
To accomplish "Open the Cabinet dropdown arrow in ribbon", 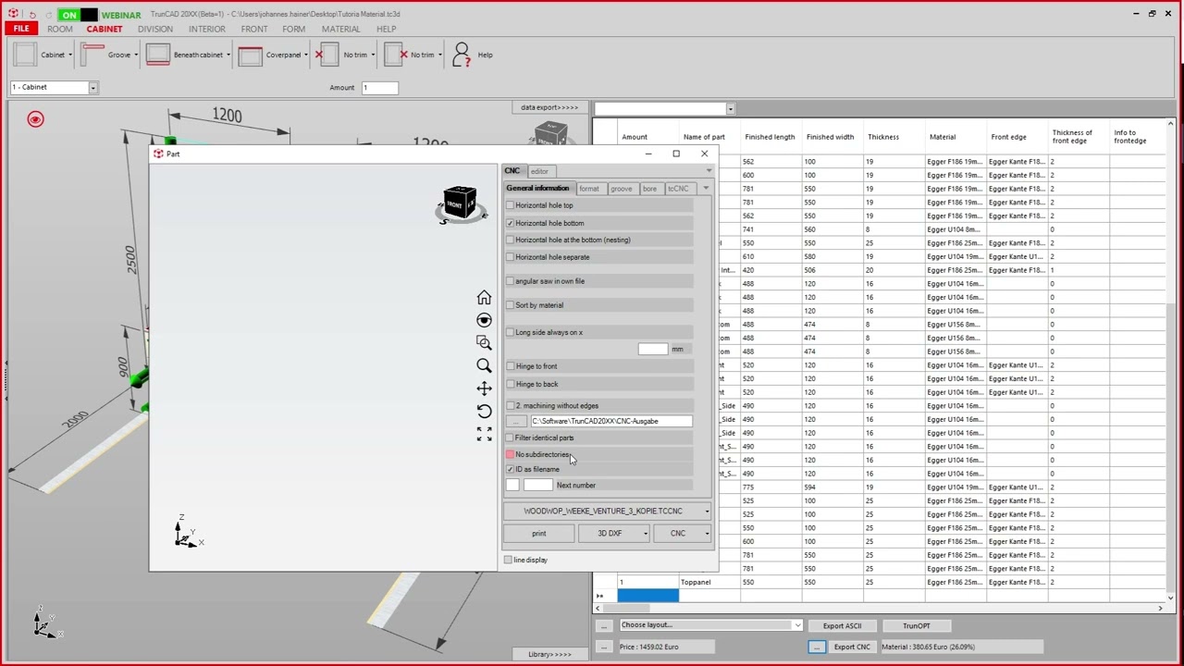I will pos(69,55).
